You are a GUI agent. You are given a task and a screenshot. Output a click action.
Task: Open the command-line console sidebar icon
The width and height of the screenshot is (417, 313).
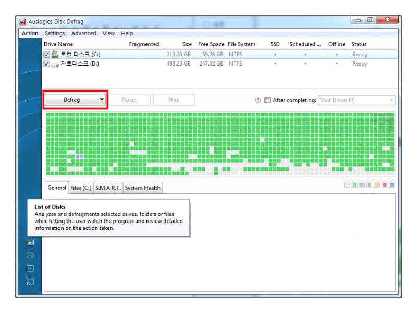pyautogui.click(x=30, y=268)
